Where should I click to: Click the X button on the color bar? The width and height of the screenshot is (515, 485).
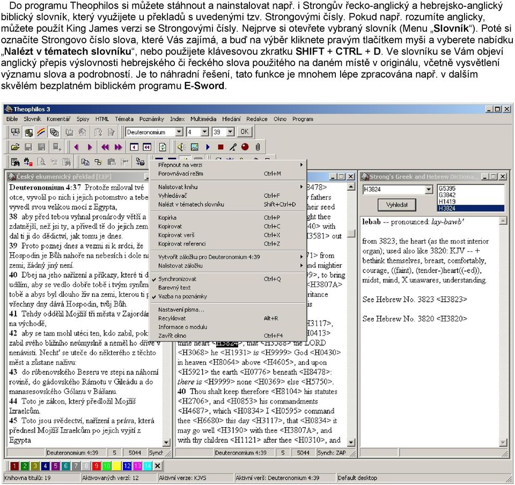click(x=158, y=466)
